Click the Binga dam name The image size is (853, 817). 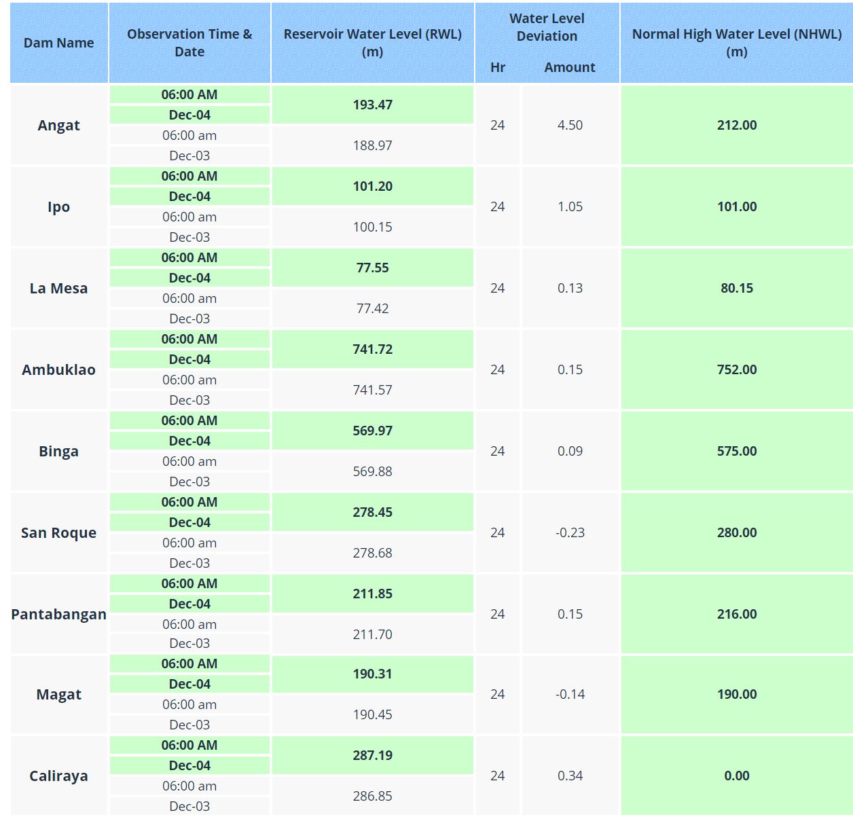pyautogui.click(x=58, y=451)
